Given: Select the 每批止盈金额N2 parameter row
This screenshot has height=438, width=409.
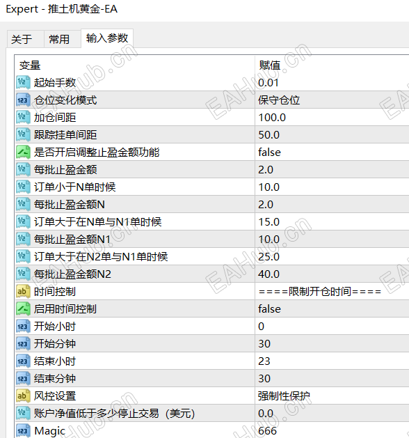Looking at the screenshot, I should pyautogui.click(x=212, y=274).
